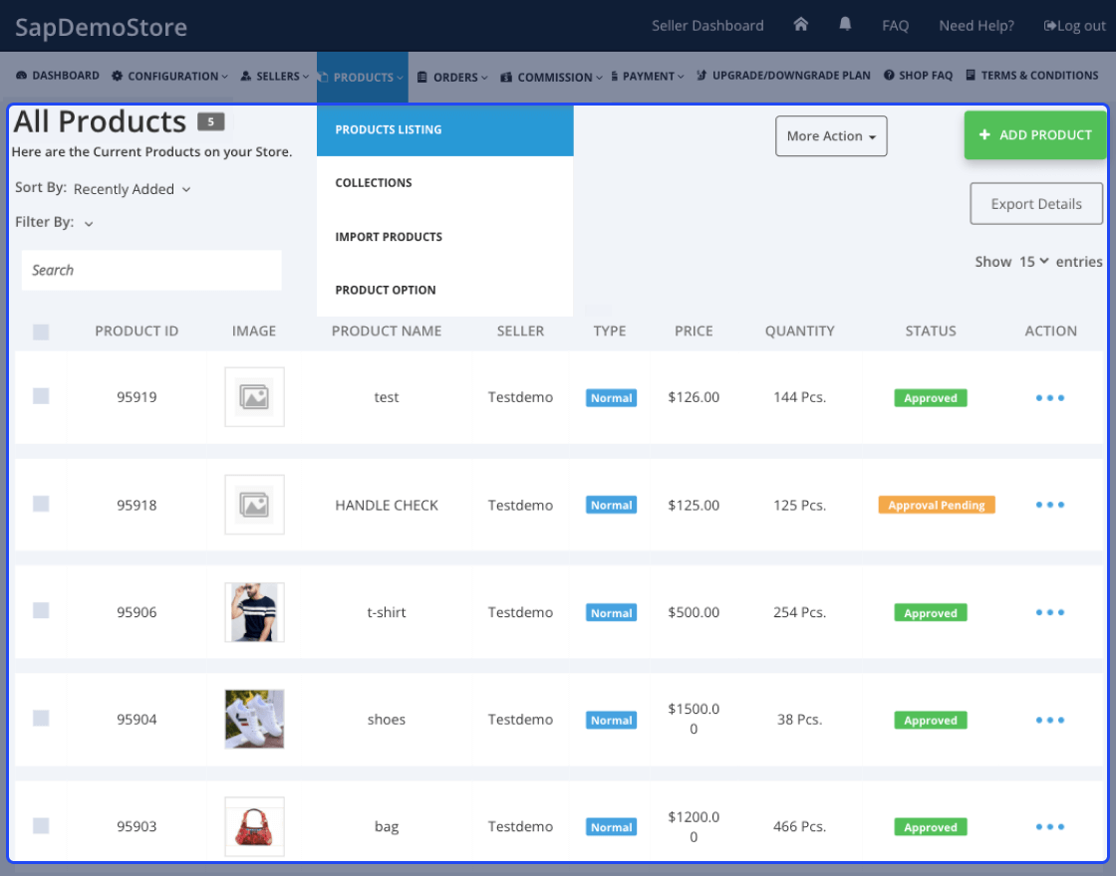Open the three-dot action menu for the shoes product
This screenshot has height=876, width=1116.
tap(1050, 719)
